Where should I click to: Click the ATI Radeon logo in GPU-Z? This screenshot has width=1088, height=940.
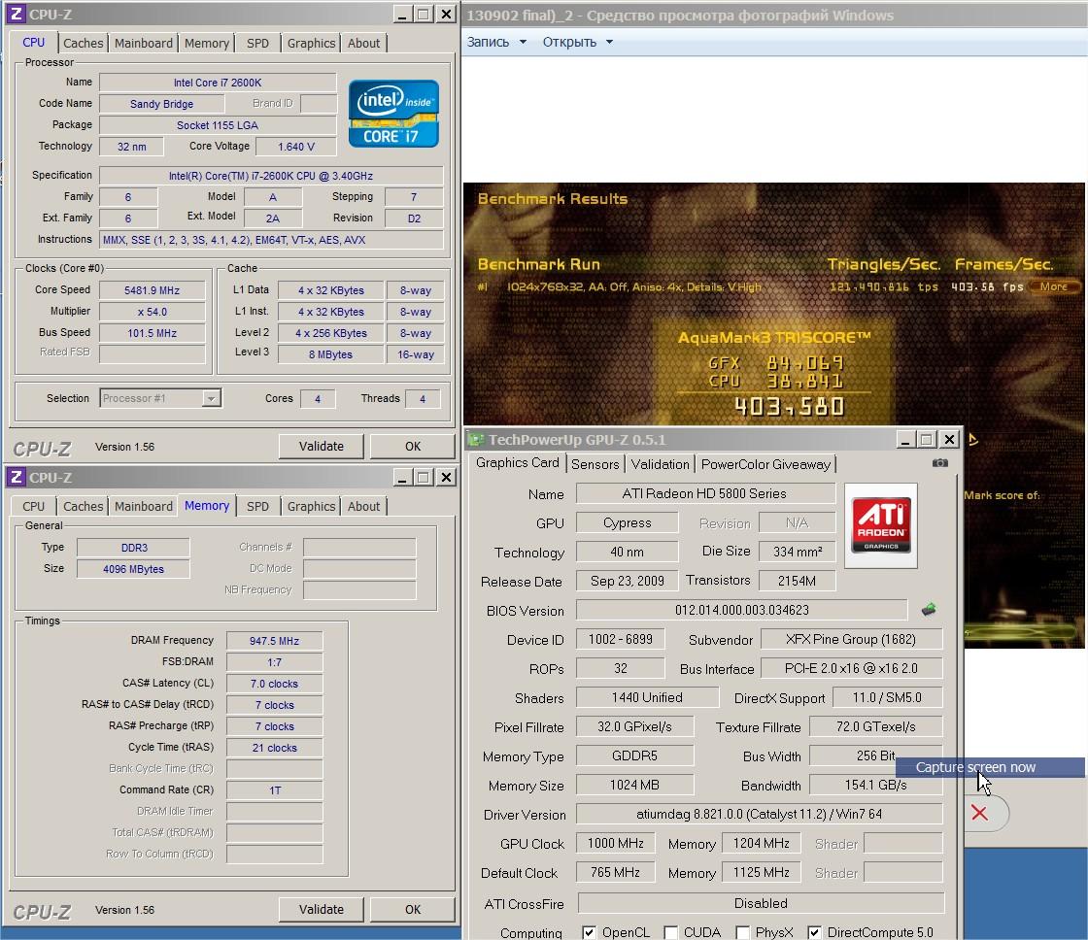(x=880, y=525)
